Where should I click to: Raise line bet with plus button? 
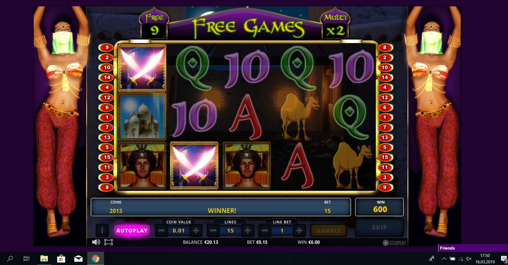coord(299,231)
